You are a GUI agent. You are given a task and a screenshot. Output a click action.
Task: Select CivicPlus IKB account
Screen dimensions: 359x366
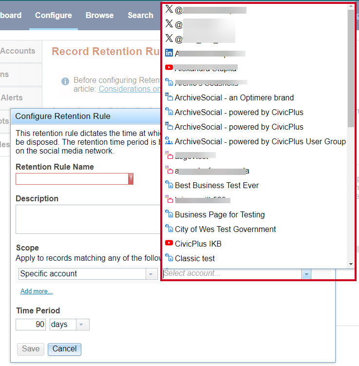click(198, 244)
